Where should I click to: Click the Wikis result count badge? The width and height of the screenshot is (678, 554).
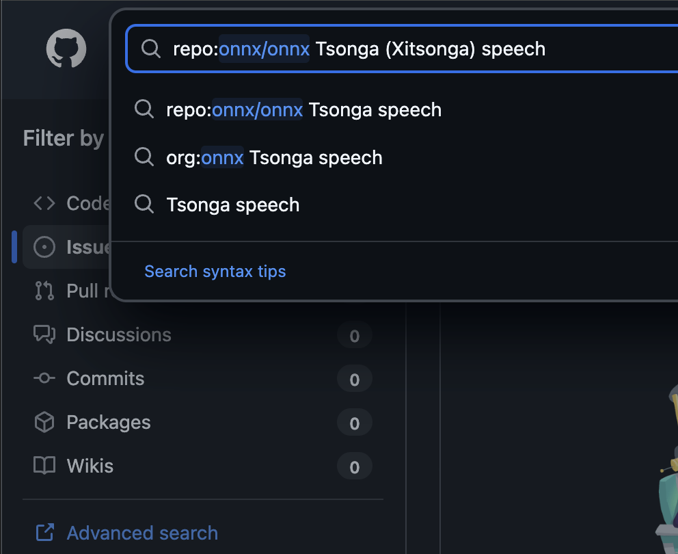click(354, 468)
